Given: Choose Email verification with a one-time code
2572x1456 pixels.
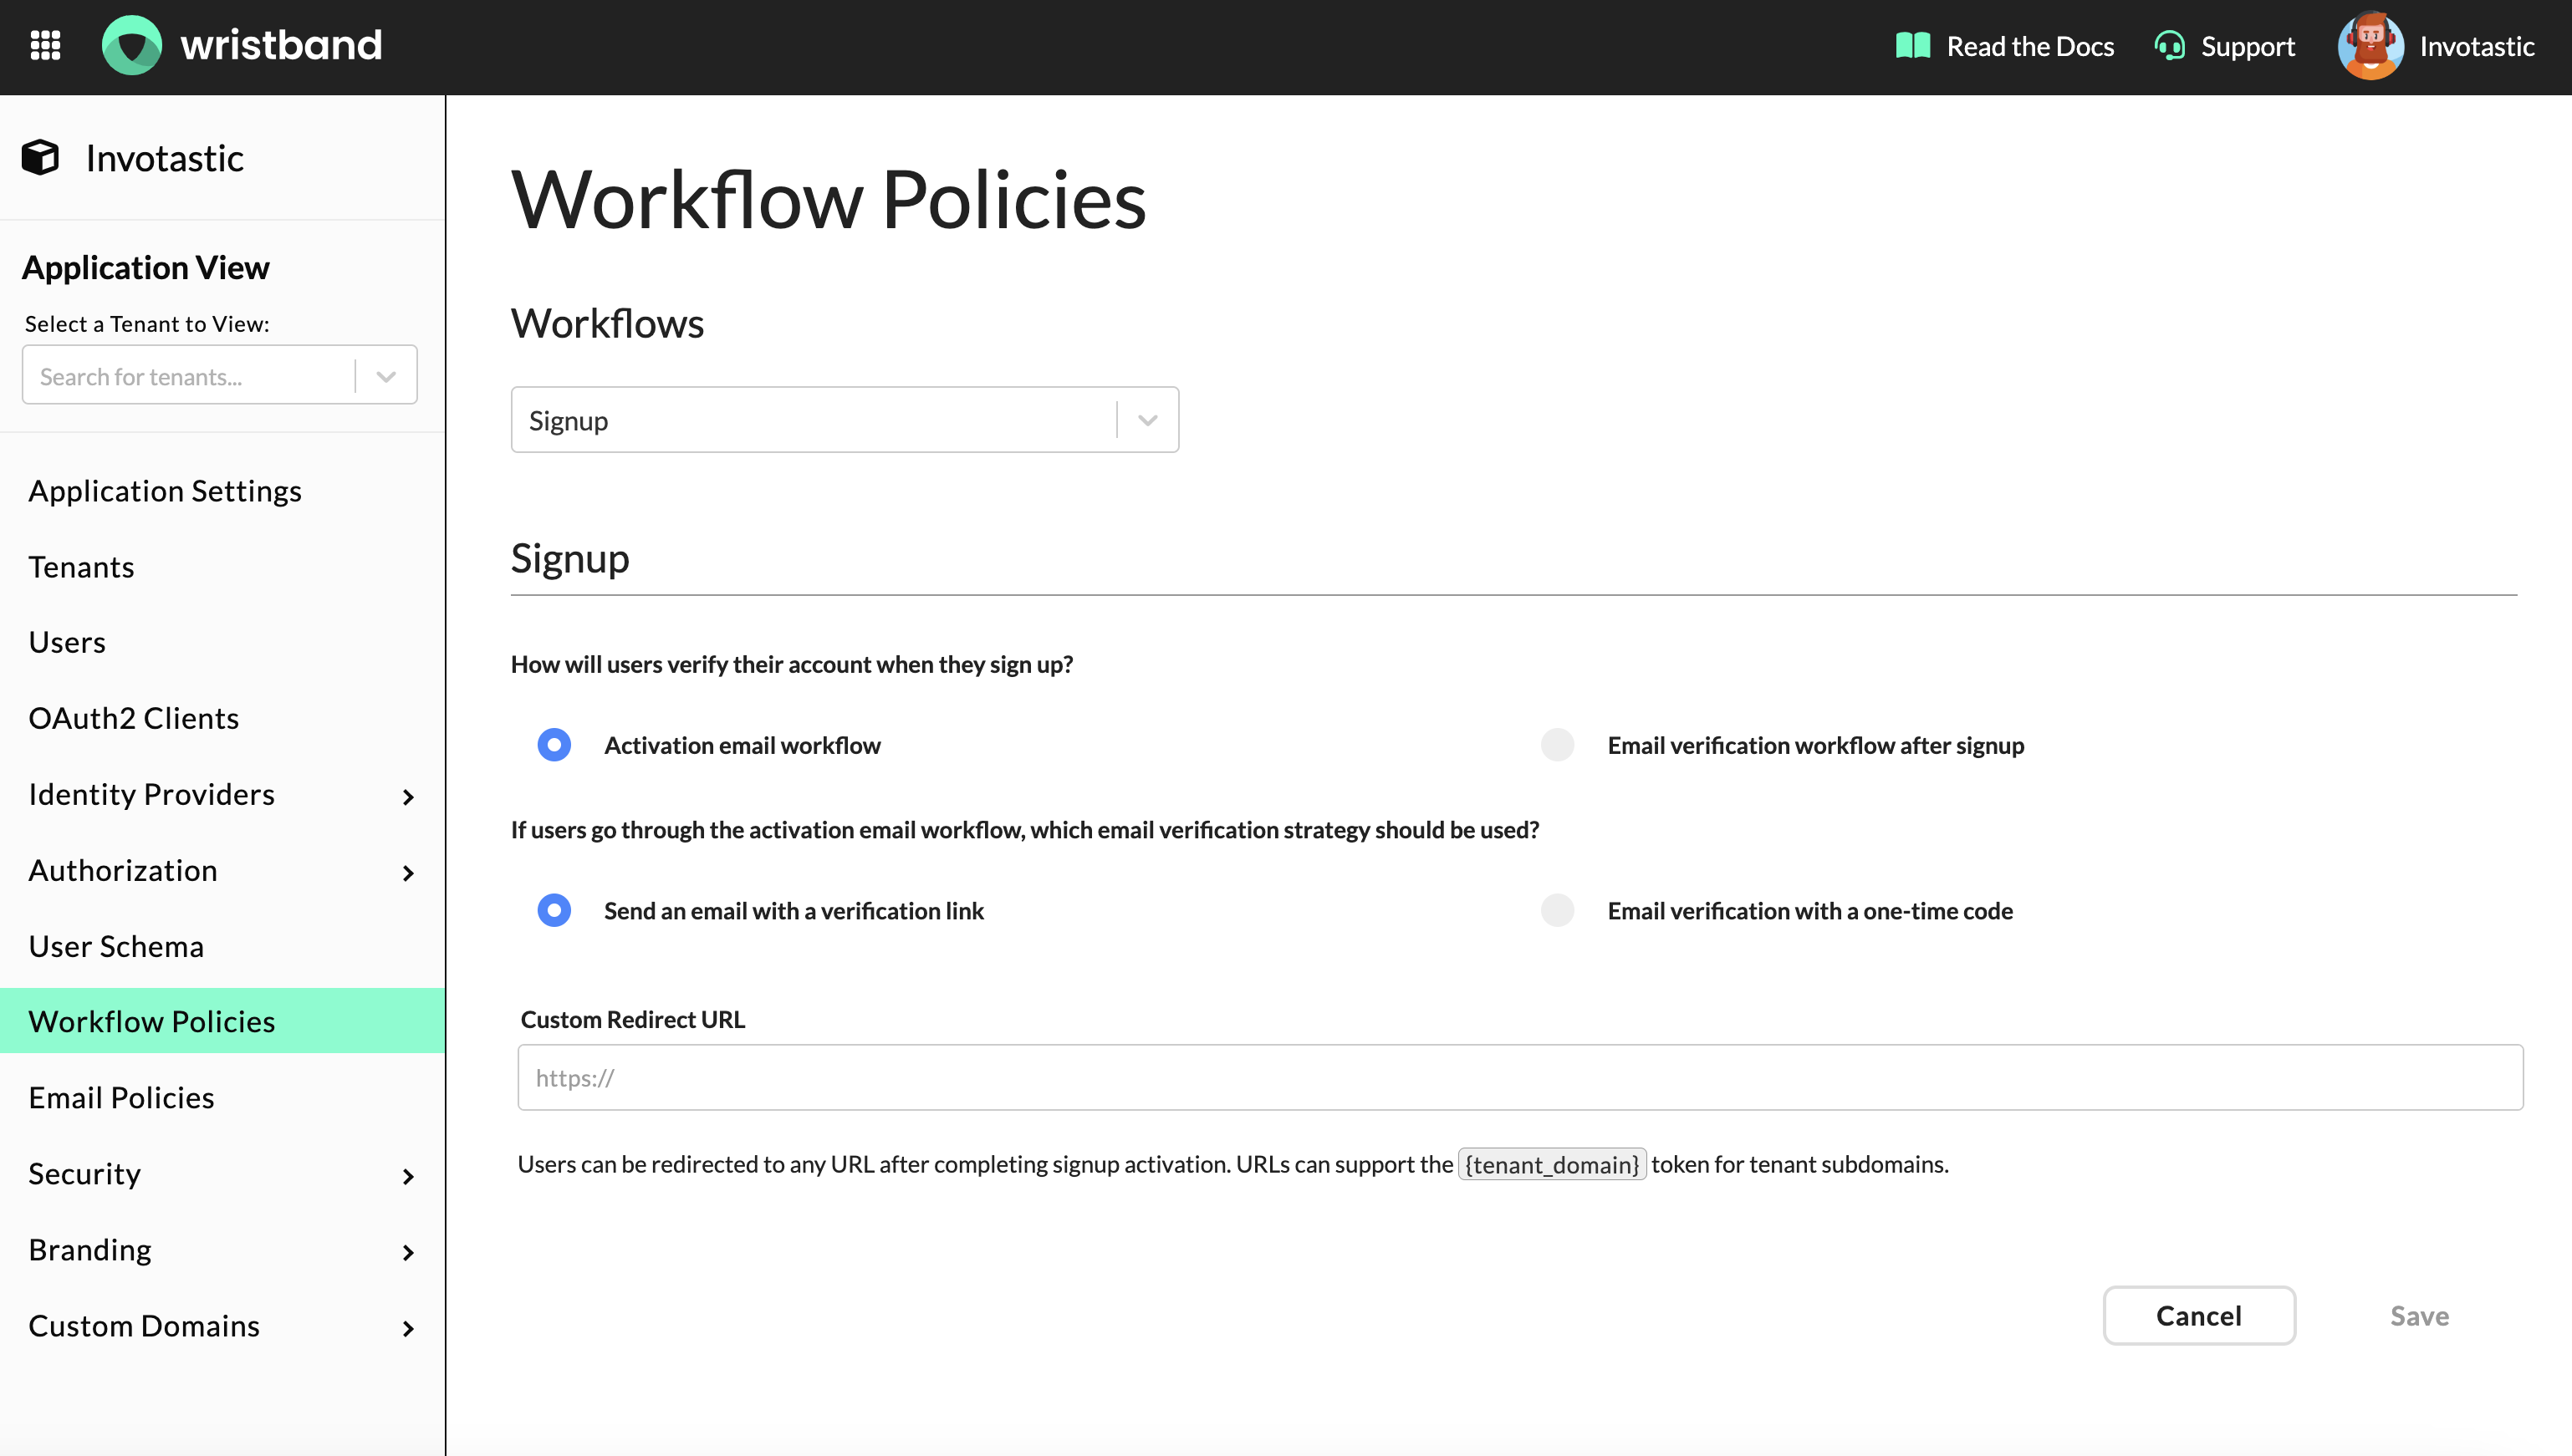Looking at the screenshot, I should pos(1557,911).
